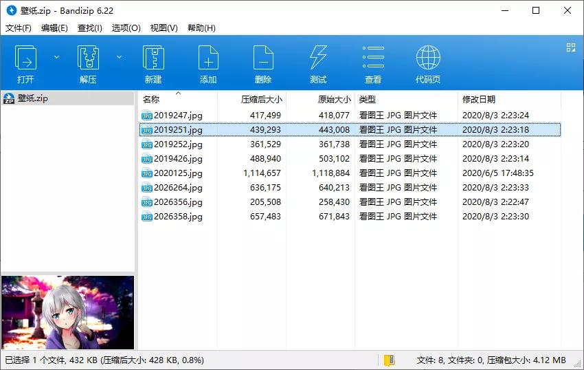Click the zip icon beside 壁纸.zip in tree
This screenshot has width=584, height=370.
pyautogui.click(x=9, y=98)
